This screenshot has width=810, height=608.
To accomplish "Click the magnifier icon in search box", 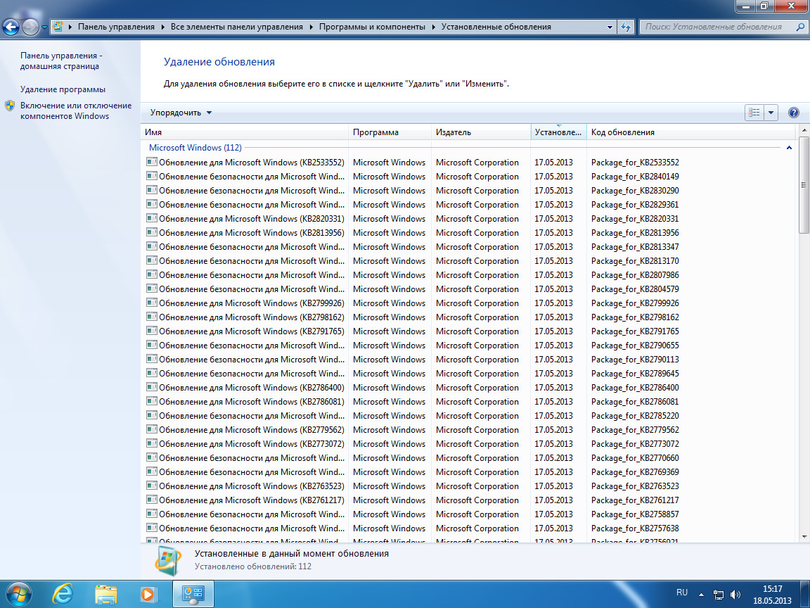I will point(800,27).
